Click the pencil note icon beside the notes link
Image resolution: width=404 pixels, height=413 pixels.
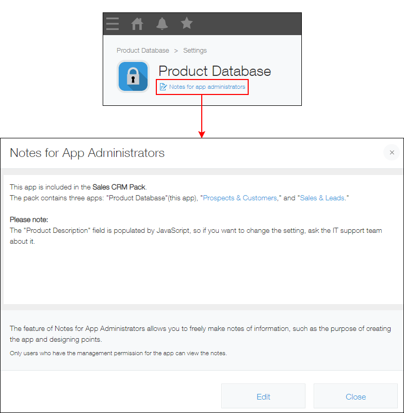tap(163, 87)
